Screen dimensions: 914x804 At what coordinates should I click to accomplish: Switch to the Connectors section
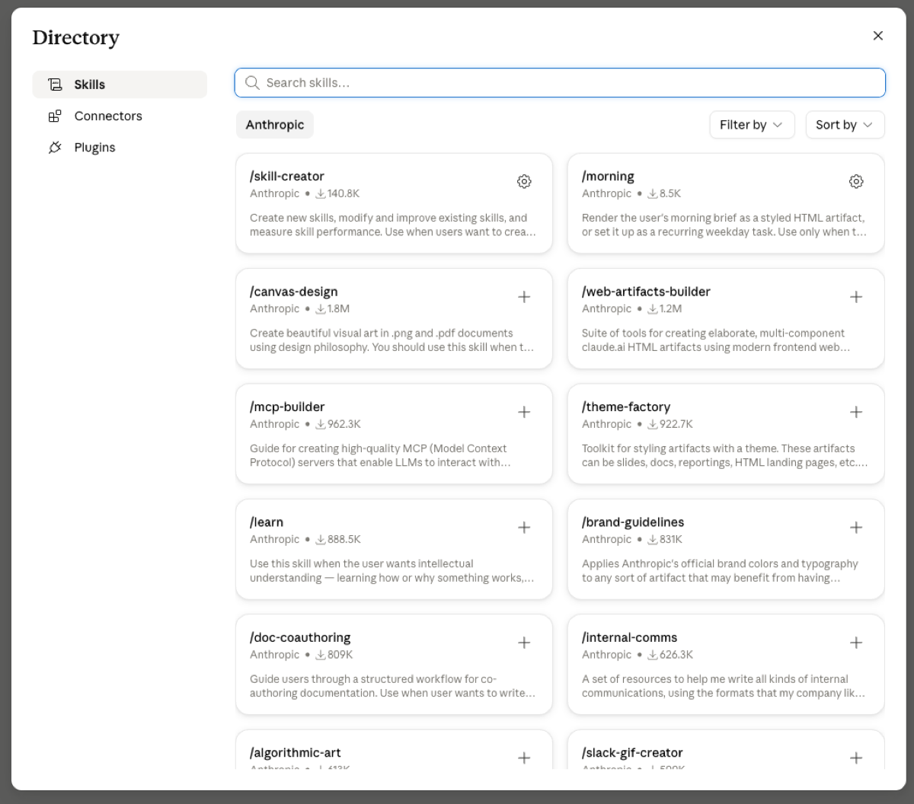(x=120, y=116)
